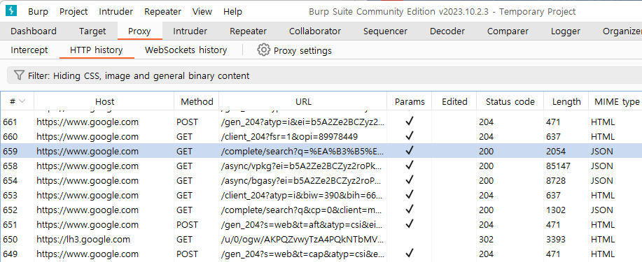Select request row number 652

[321, 210]
